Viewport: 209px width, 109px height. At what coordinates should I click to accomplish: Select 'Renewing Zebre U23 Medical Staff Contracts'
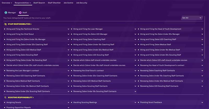[x=92, y=81]
